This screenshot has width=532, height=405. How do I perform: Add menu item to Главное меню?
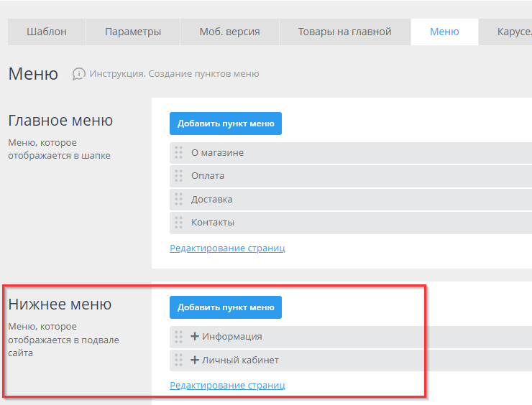coord(226,124)
